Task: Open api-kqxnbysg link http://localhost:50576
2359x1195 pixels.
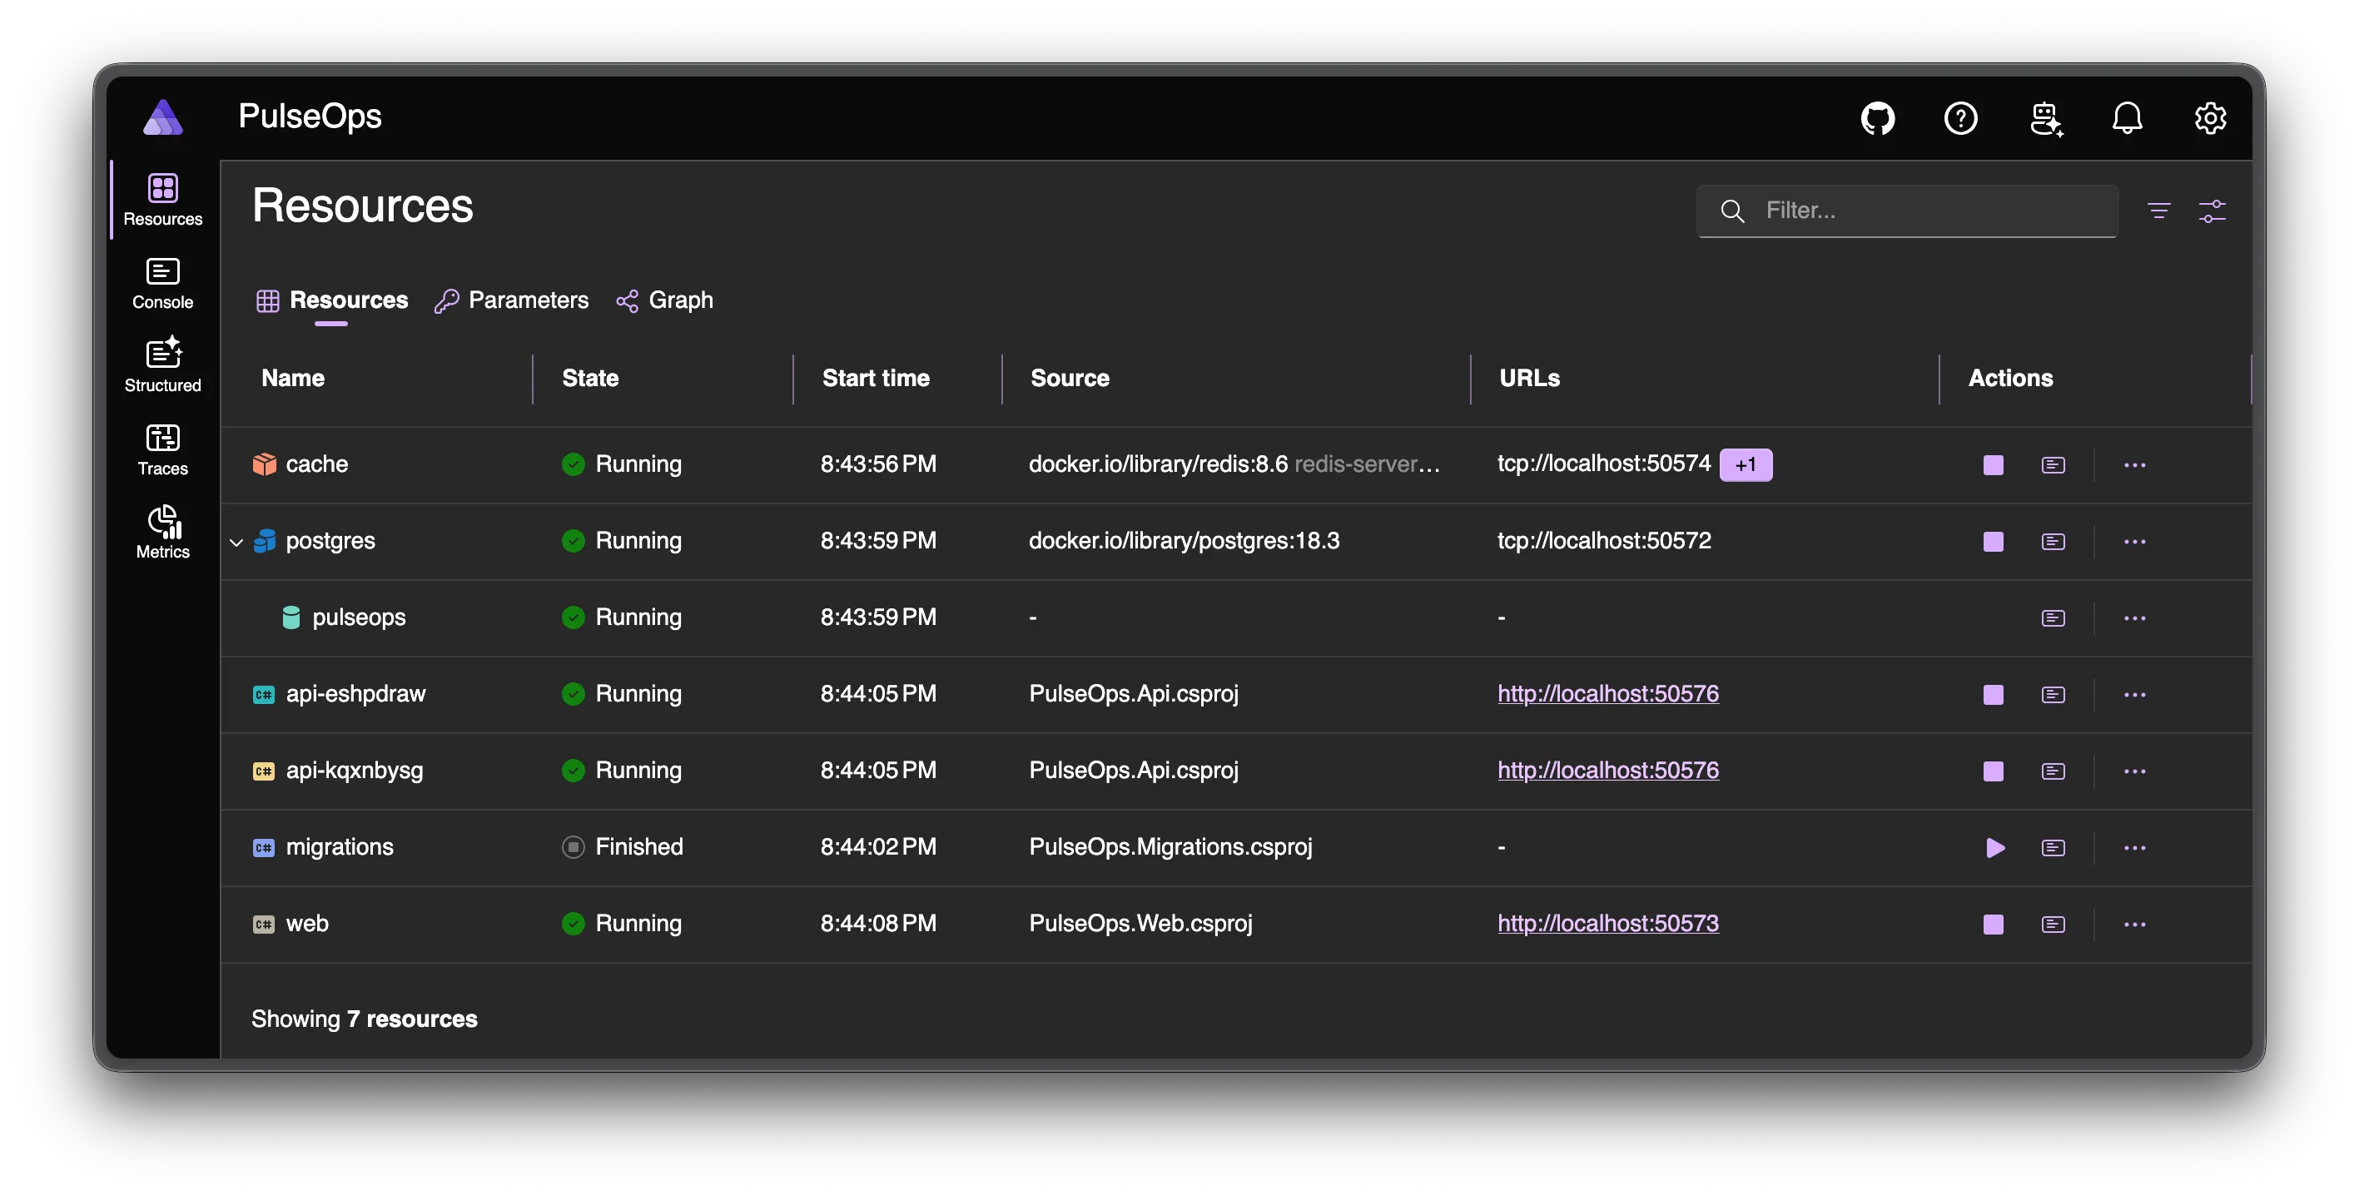Action: tap(1608, 770)
